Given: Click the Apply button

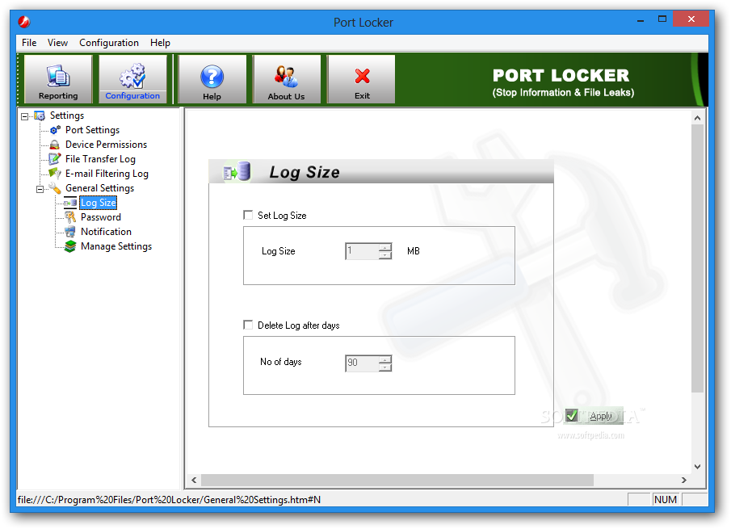Looking at the screenshot, I should coord(594,416).
